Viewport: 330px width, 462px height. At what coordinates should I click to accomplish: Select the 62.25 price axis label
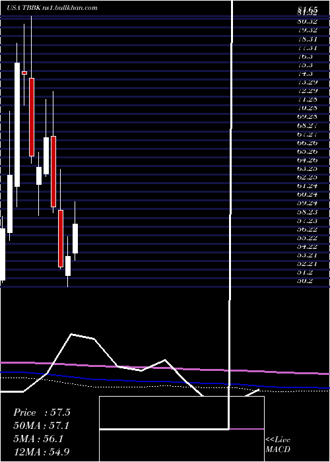coord(308,178)
